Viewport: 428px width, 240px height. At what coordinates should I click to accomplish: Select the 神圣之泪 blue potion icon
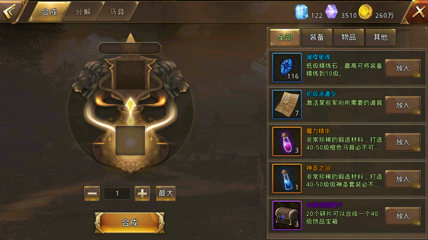[287, 178]
